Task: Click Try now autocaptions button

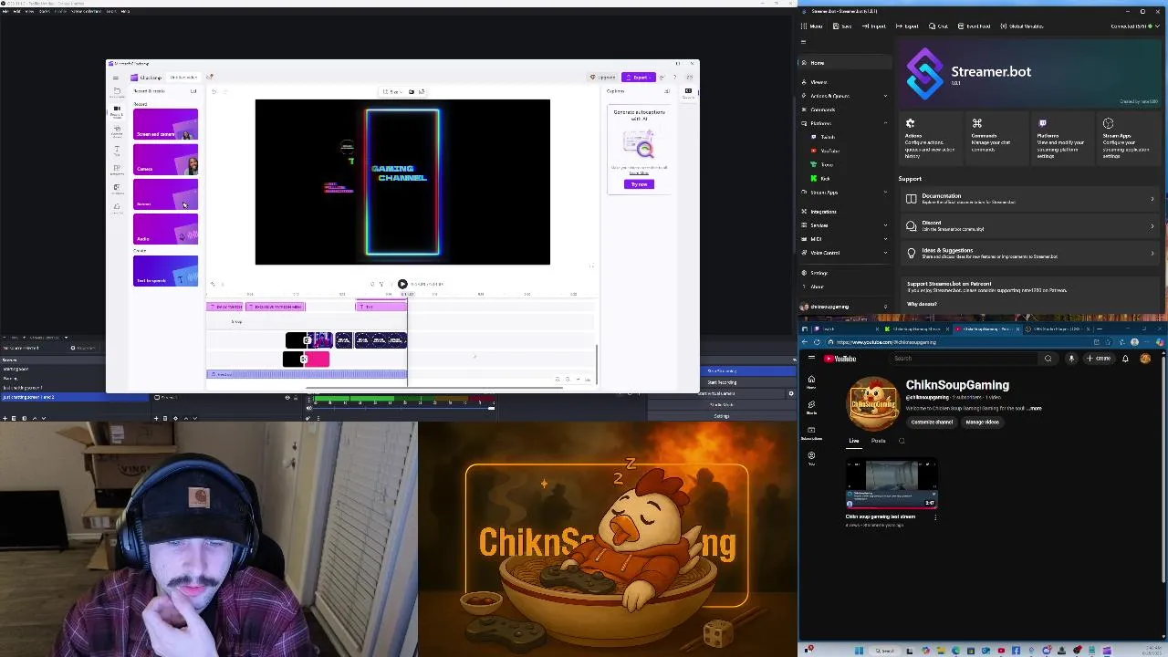Action: click(639, 184)
